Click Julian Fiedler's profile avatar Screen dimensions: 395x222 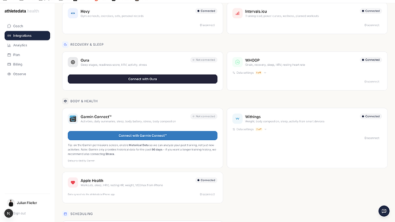pyautogui.click(x=11, y=203)
